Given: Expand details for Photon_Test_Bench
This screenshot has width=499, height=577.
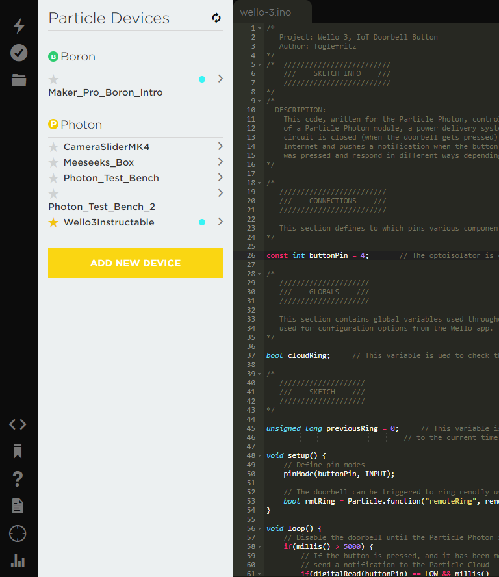Looking at the screenshot, I should [x=220, y=177].
